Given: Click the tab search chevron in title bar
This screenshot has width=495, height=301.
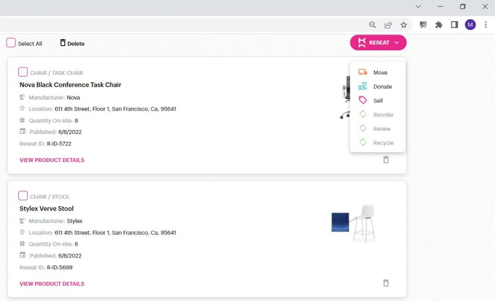Looking at the screenshot, I should (x=418, y=6).
